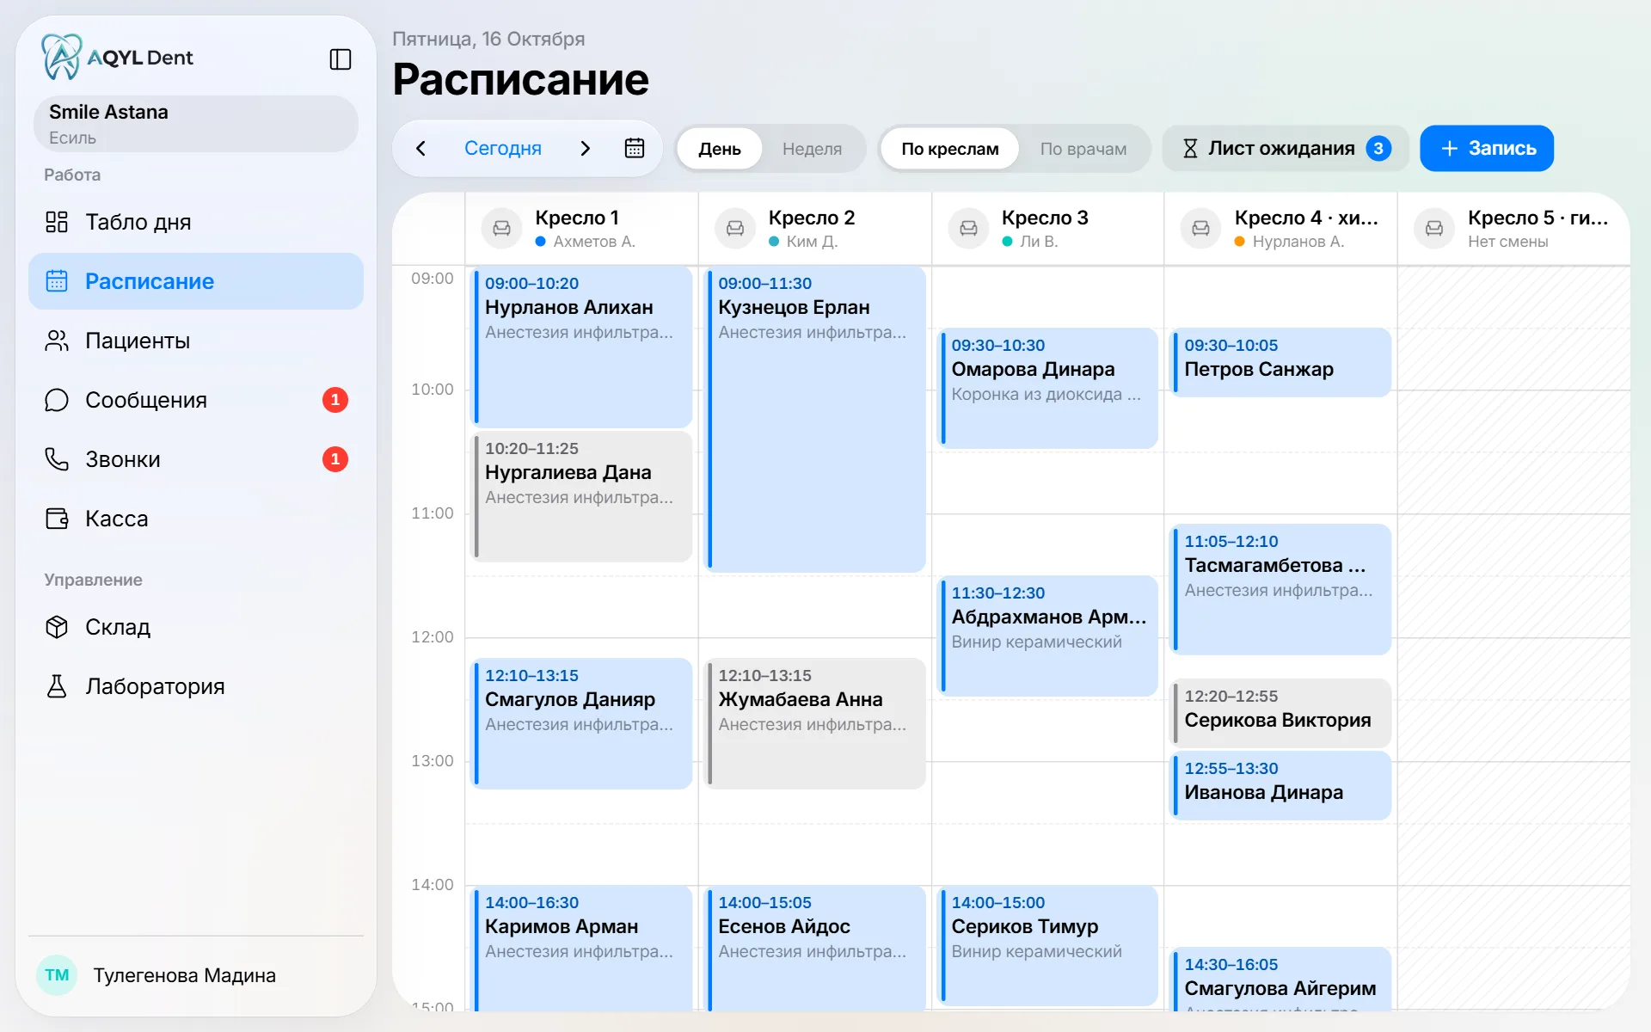Switch view to Неделя

[x=812, y=149]
